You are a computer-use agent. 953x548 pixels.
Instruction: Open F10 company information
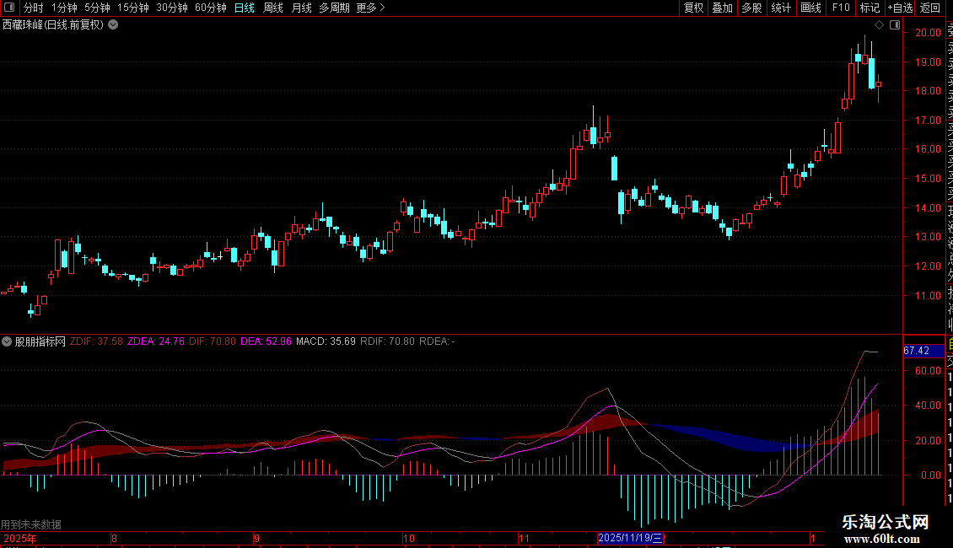click(x=841, y=8)
